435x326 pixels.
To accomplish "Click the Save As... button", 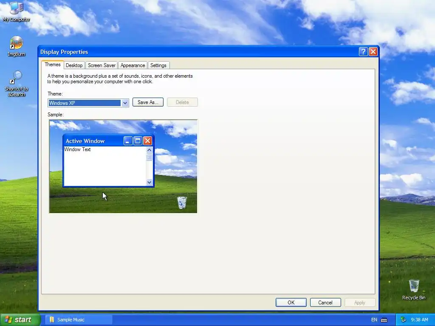I will (148, 102).
